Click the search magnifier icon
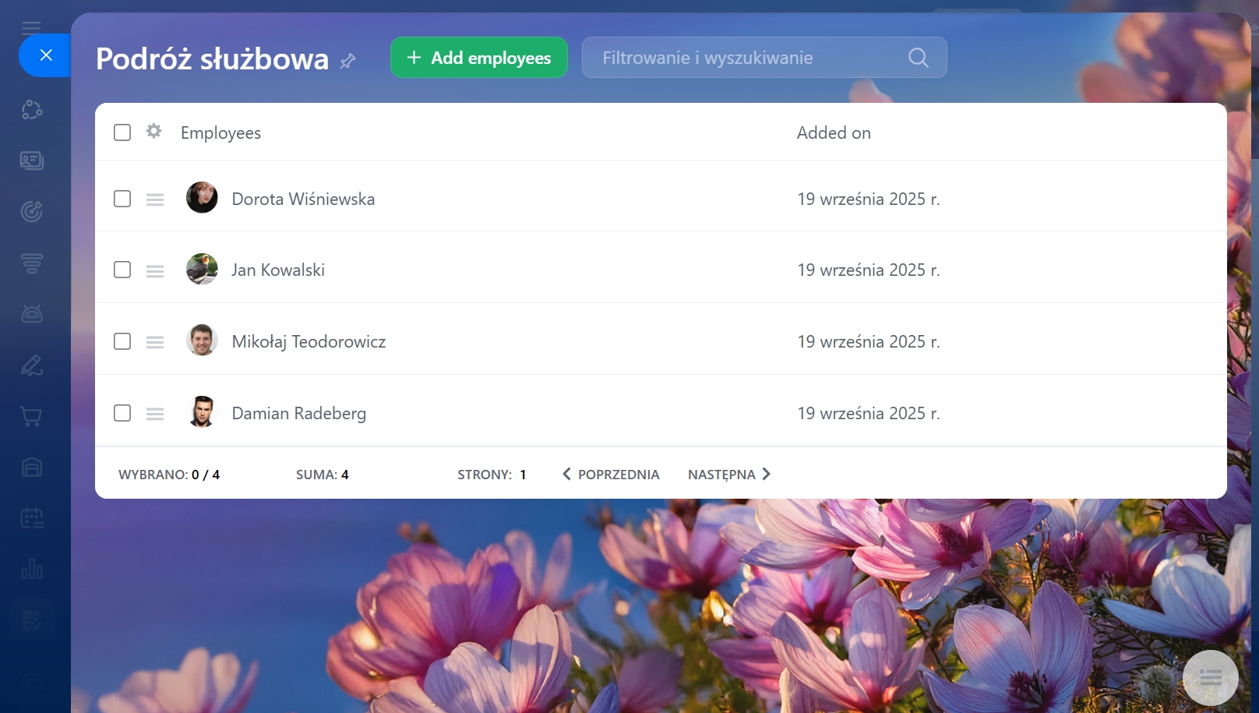Screen dimensions: 1259x713 pyautogui.click(x=918, y=58)
